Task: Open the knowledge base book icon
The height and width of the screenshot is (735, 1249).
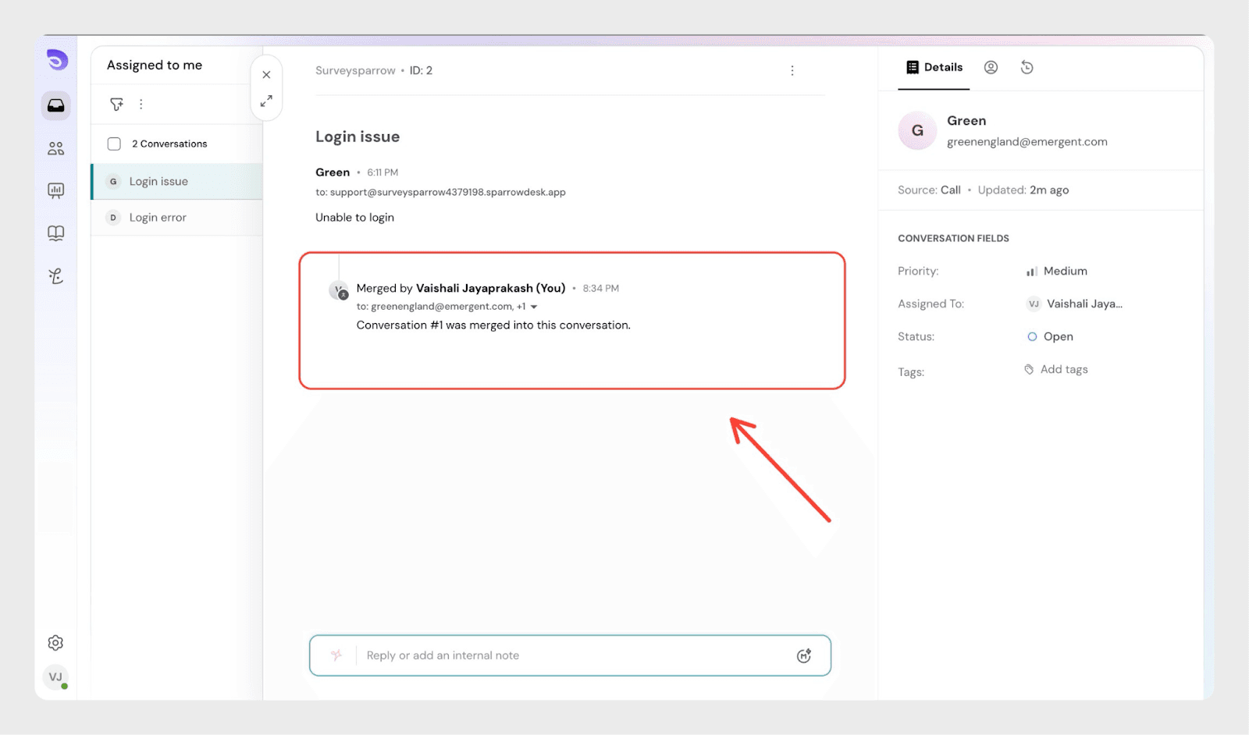Action: pos(56,233)
